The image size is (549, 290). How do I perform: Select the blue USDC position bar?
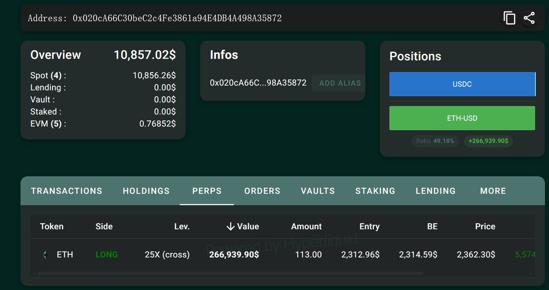click(x=462, y=84)
